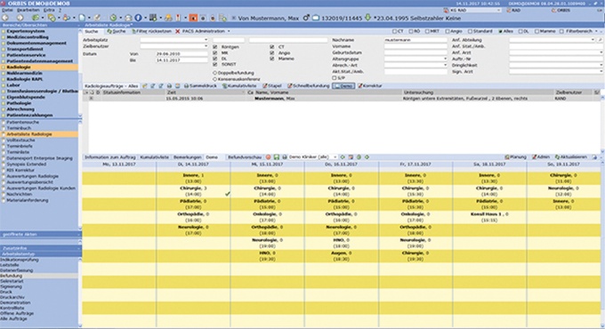This screenshot has height=329, width=605.
Task: Toggle the Angio checkbox beside MR
Action: 272,52
